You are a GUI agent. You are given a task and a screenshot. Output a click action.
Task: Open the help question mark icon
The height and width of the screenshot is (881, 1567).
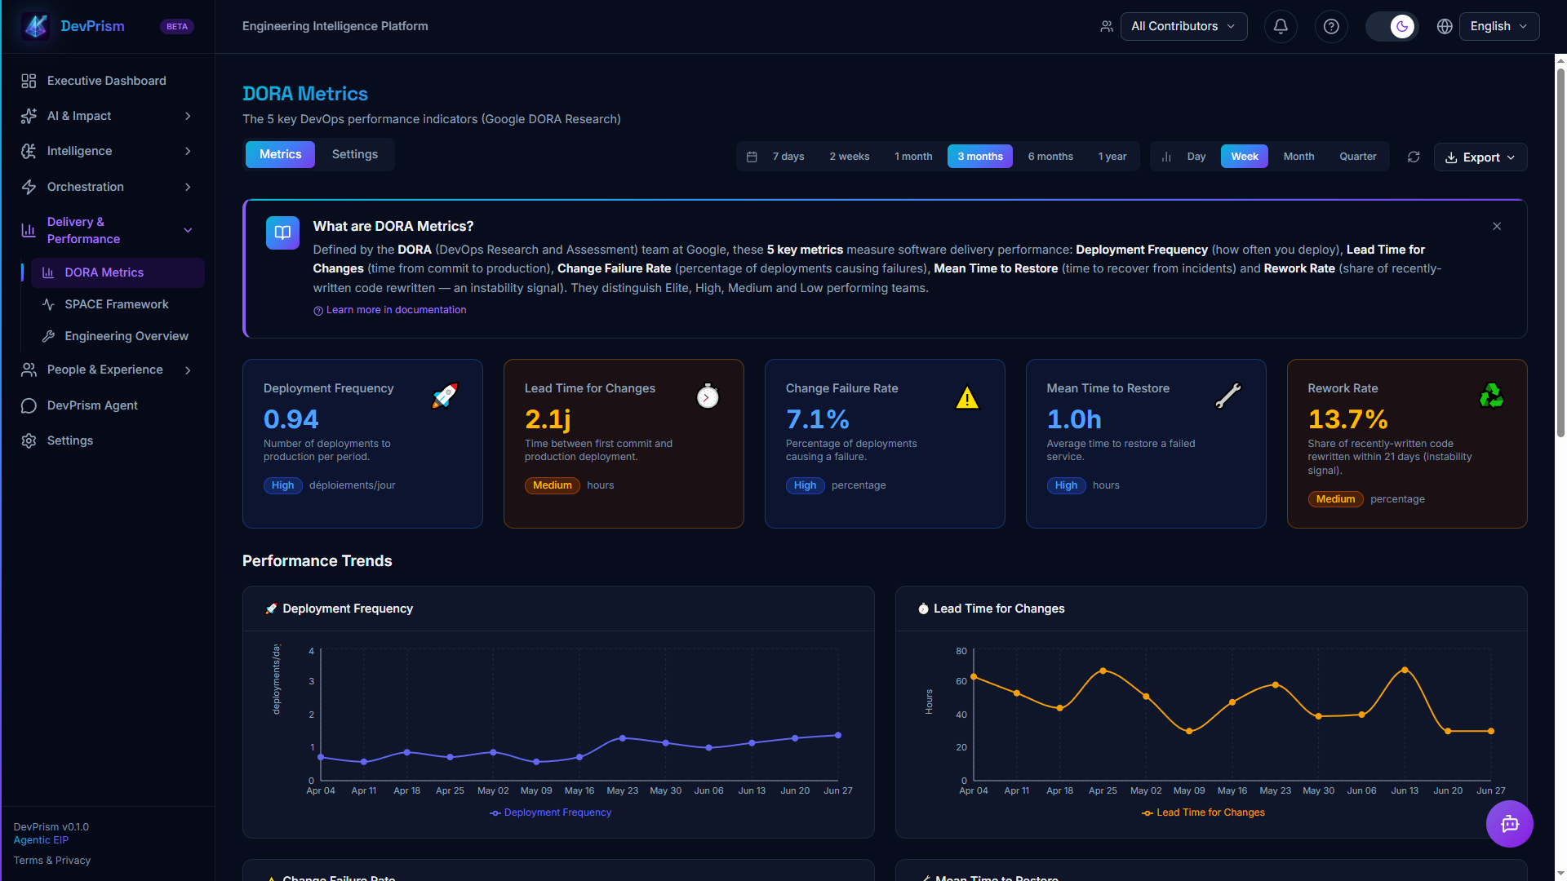1331,26
